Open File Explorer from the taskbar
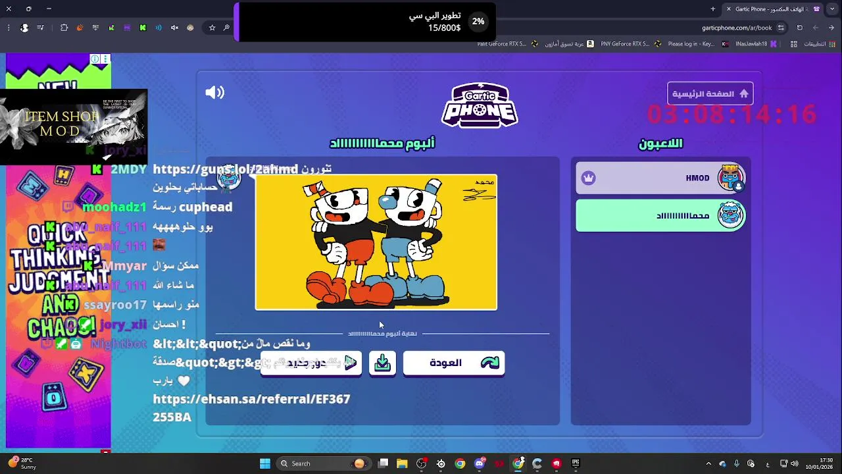The height and width of the screenshot is (474, 842). coord(402,463)
